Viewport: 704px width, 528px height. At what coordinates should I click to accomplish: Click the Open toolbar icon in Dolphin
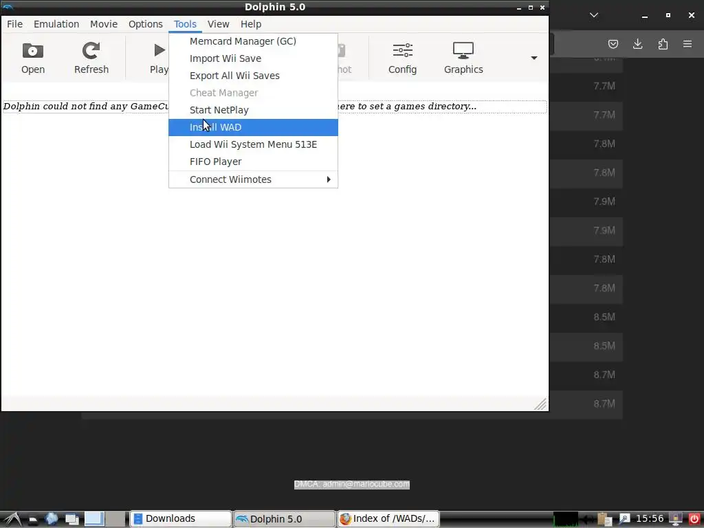pyautogui.click(x=33, y=58)
